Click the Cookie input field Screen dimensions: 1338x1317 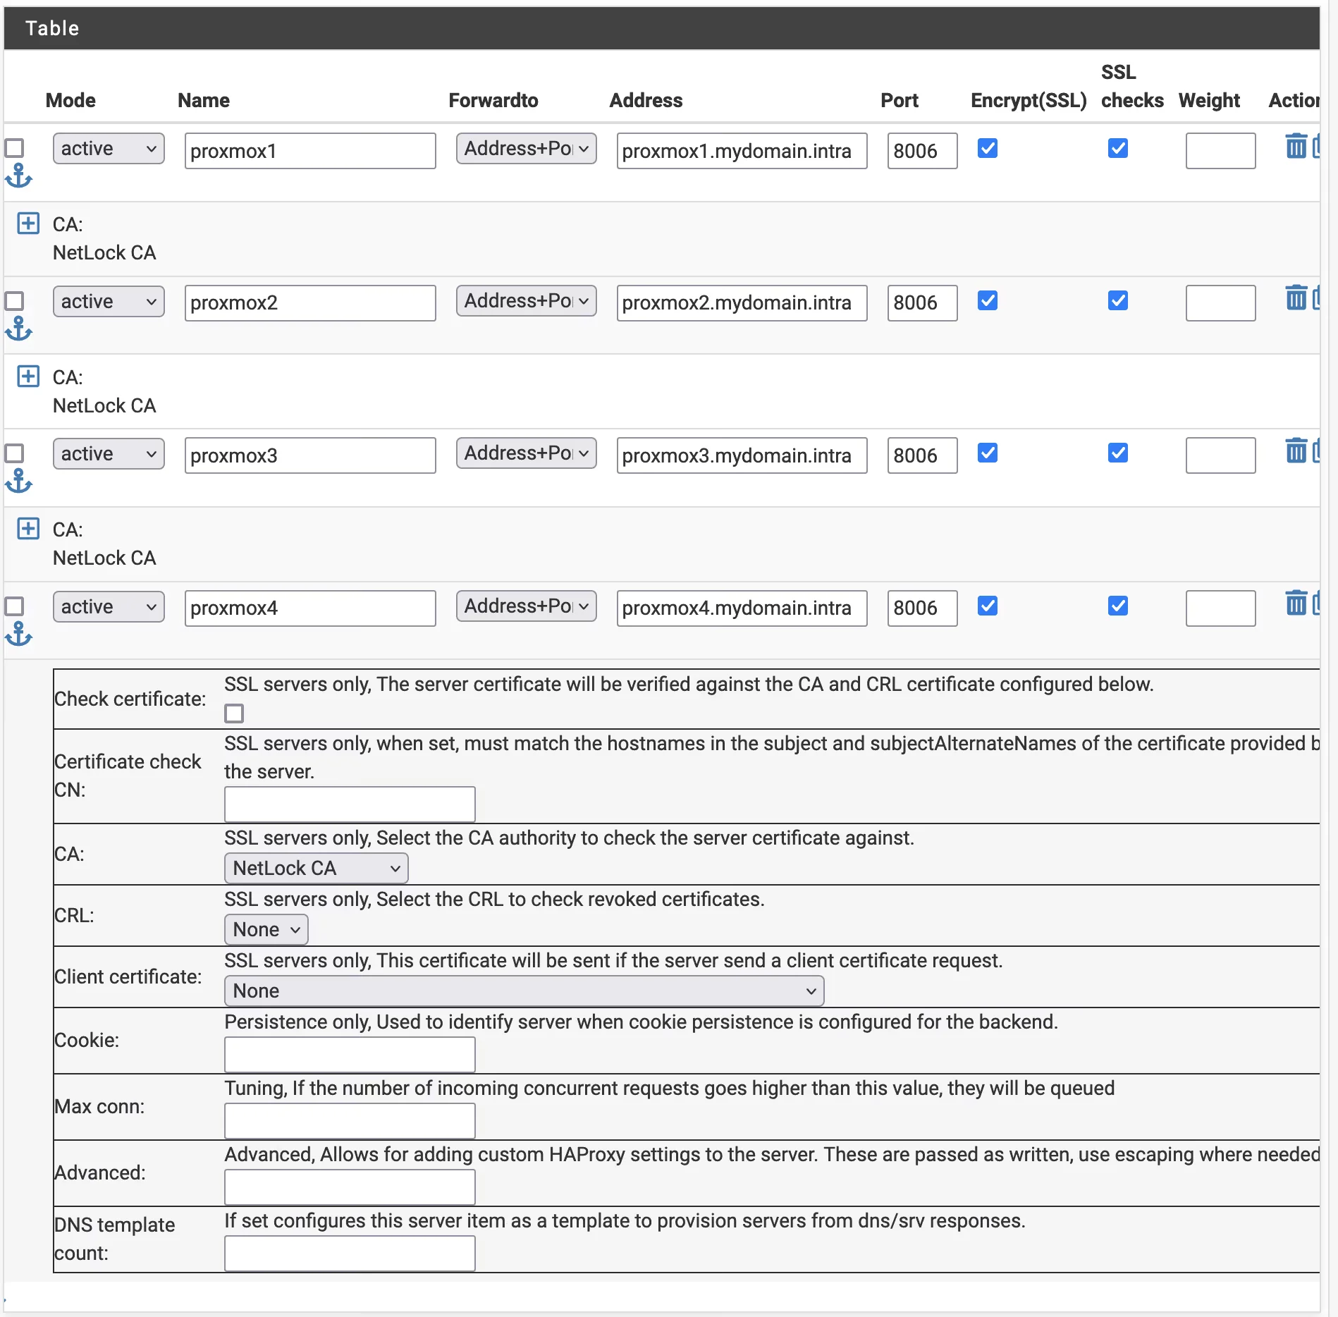click(x=349, y=1054)
